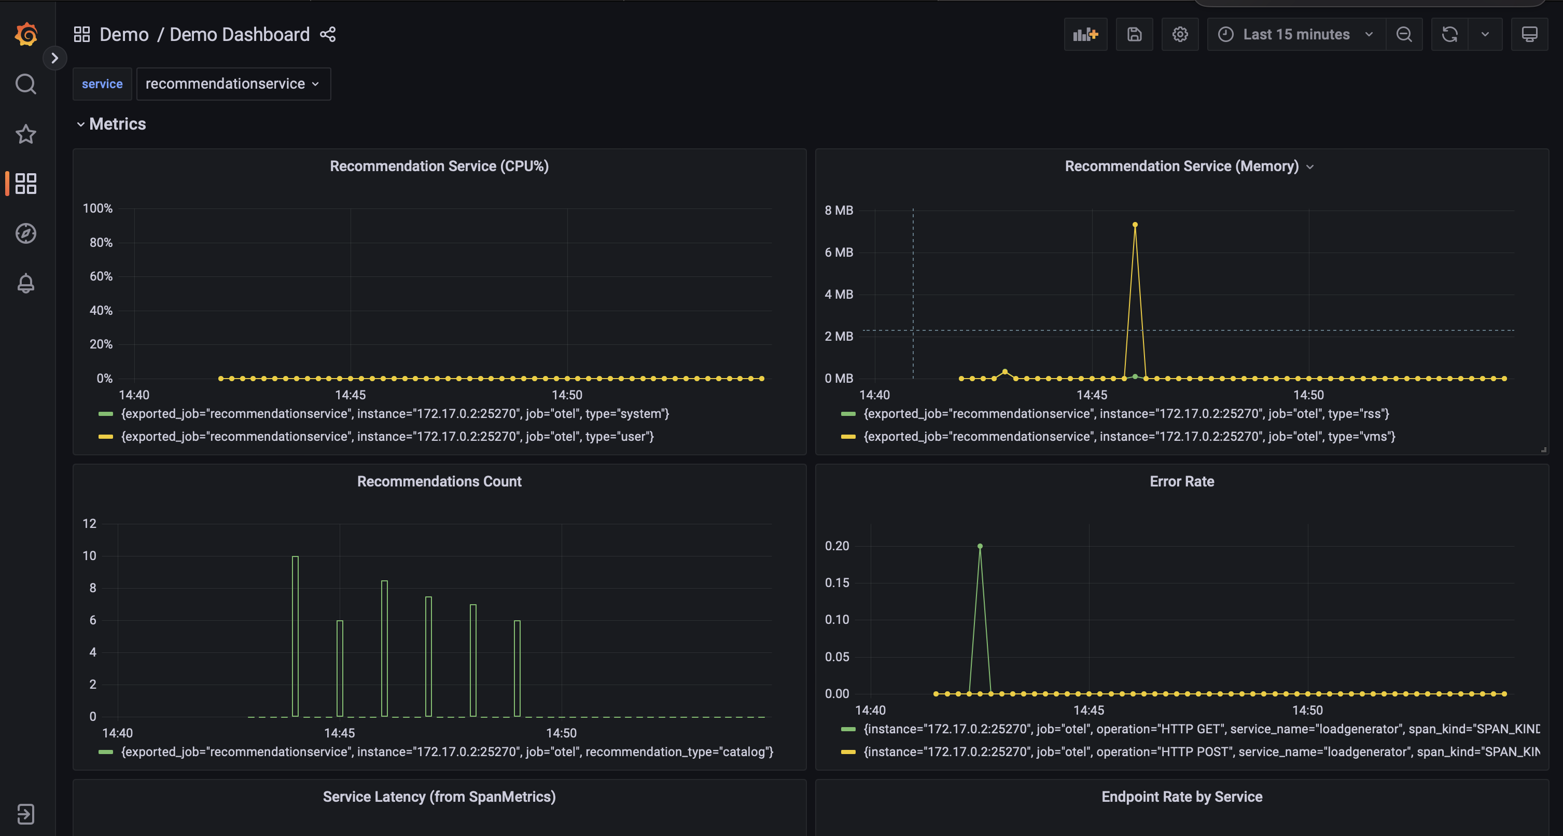
Task: Open dashboard settings with the gear icon
Action: (1180, 34)
